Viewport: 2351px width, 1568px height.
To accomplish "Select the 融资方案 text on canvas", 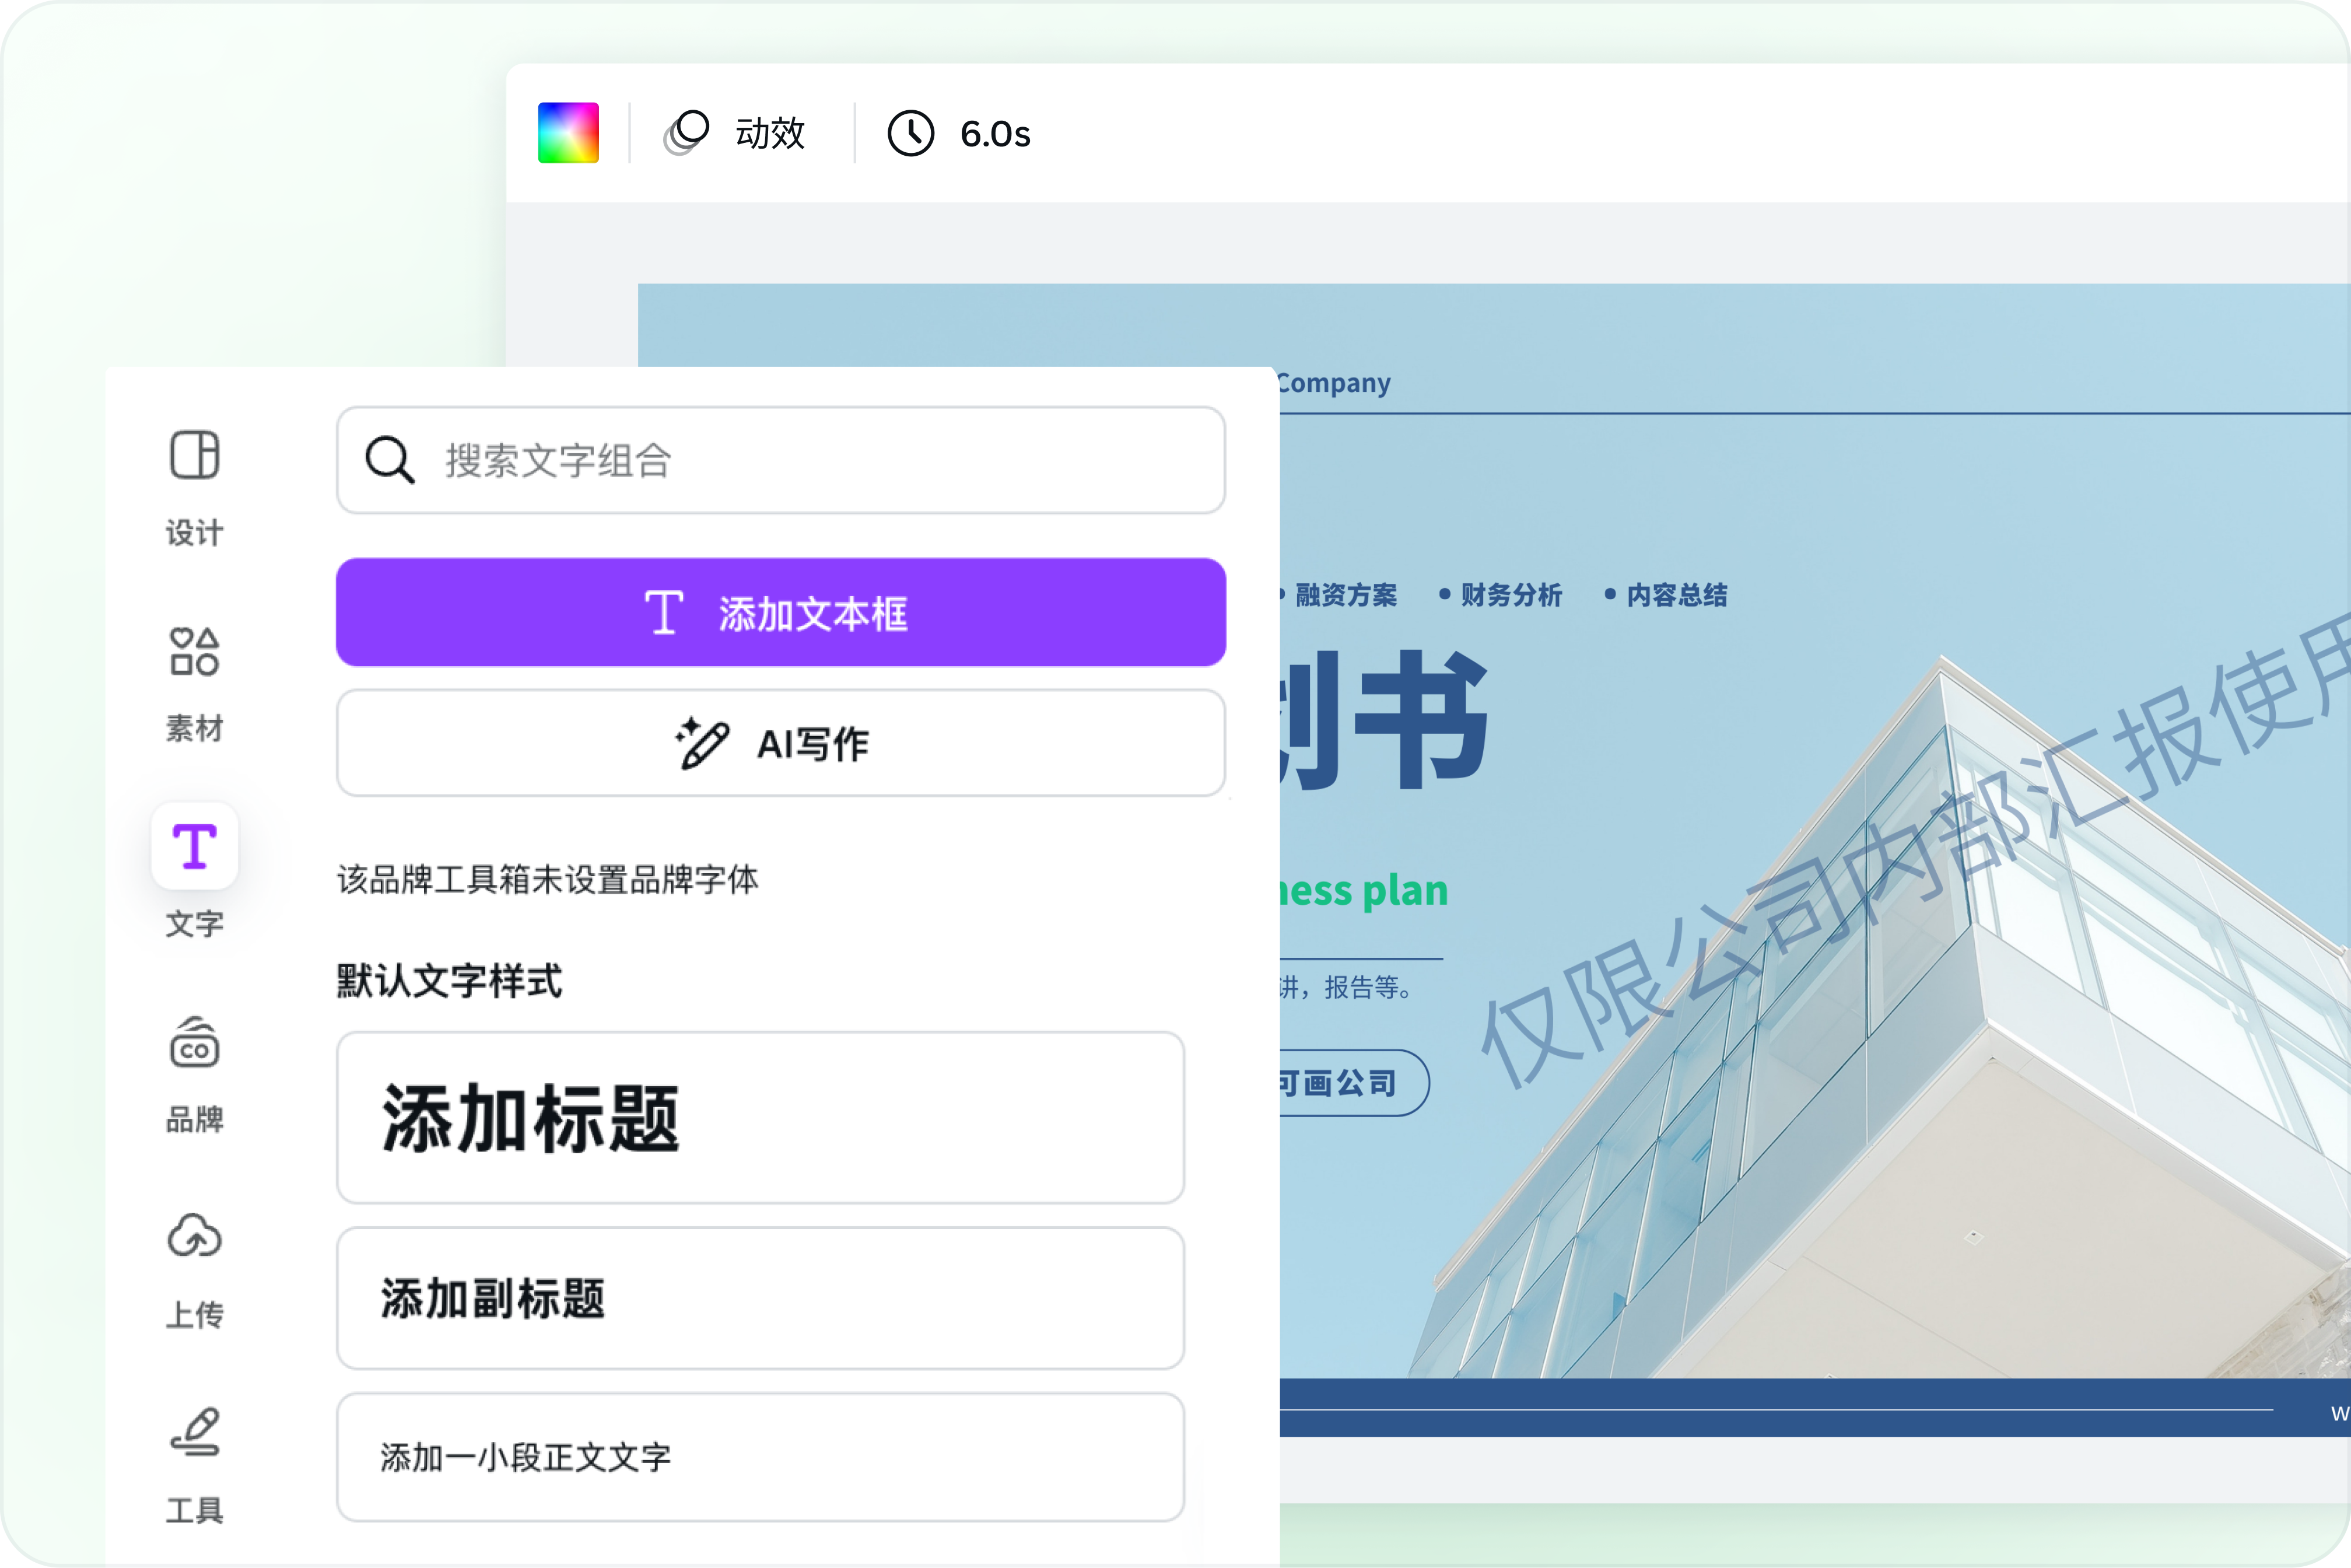I will (x=1347, y=595).
